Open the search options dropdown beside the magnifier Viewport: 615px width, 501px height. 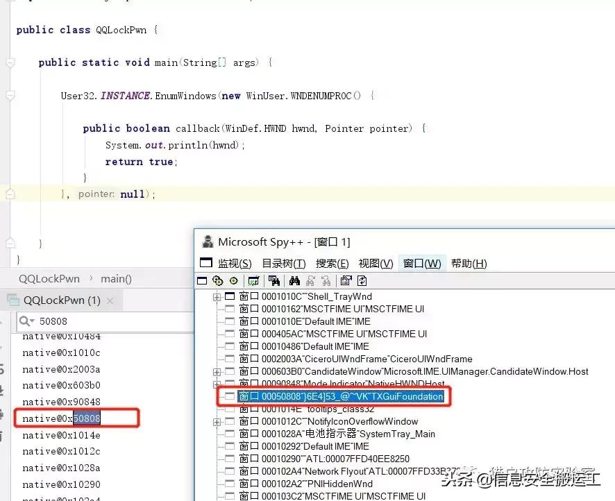pyautogui.click(x=32, y=321)
